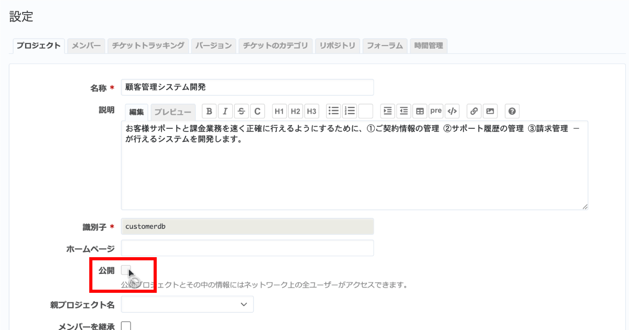Click the description textarea resize handle
This screenshot has width=629, height=330.
(x=585, y=207)
